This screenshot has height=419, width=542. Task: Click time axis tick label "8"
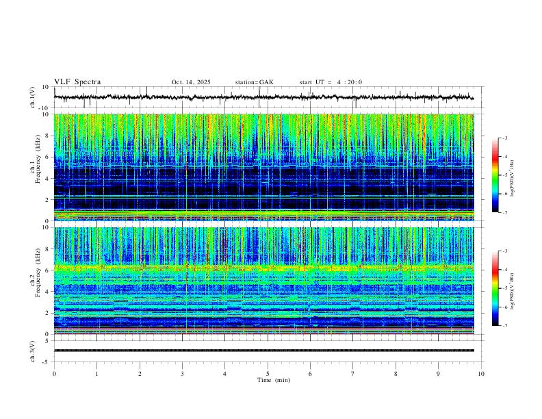396,374
